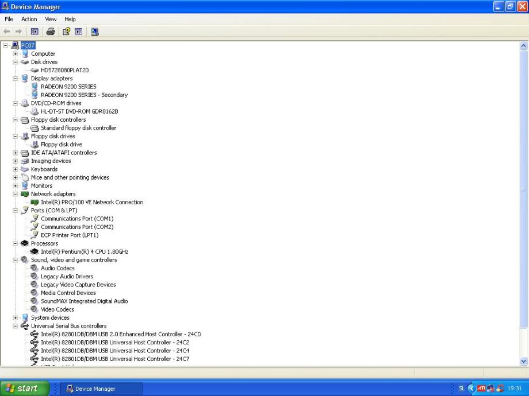Collapse the Disk drives category

[15, 62]
